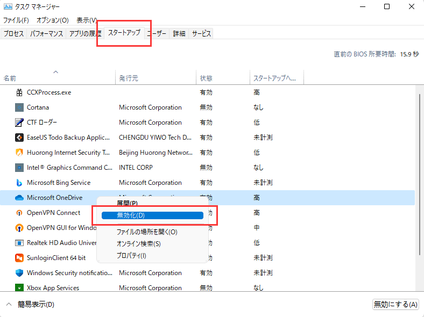Click the Huorong Internet Security shield icon

pos(19,153)
